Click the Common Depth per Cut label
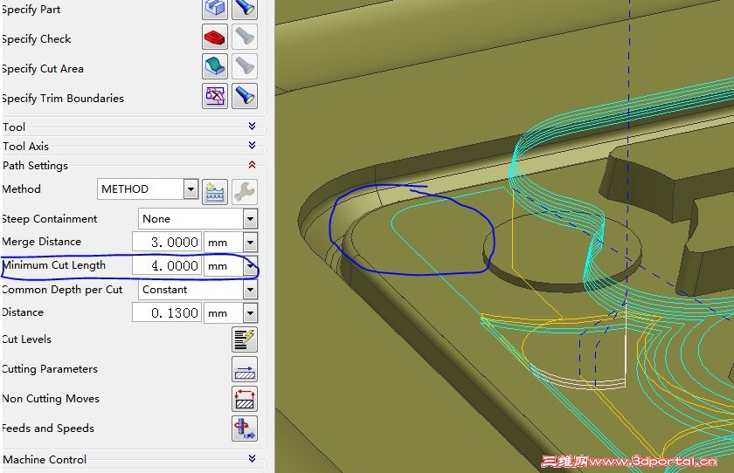Viewport: 734px width, 473px height. (62, 290)
